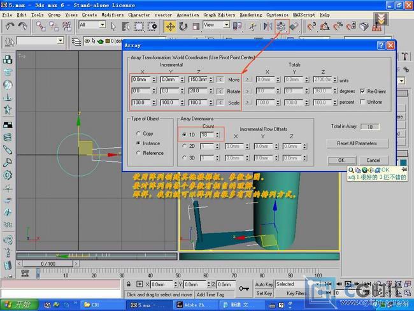Toggle the Re-Orient checkbox
This screenshot has width=414, height=311.
(x=362, y=91)
